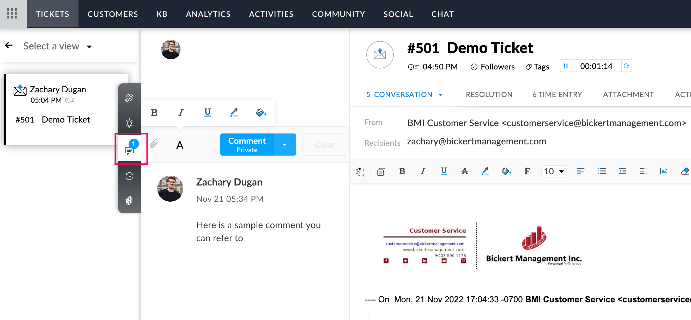Insert image in reply editor toolbar
Image resolution: width=691 pixels, height=320 pixels.
664,171
